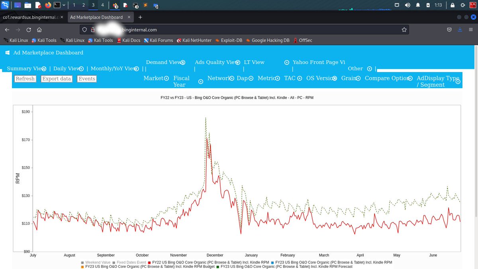The height and width of the screenshot is (269, 478).
Task: Open the Firefox downloads panel
Action: click(460, 30)
